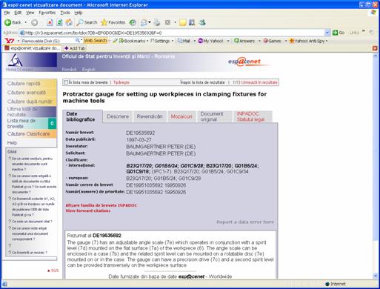Click the Add Tab button
Viewport: 380px width, 289px height.
tap(75, 48)
